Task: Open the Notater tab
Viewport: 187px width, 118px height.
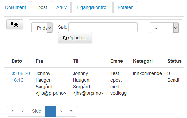Action: click(125, 7)
